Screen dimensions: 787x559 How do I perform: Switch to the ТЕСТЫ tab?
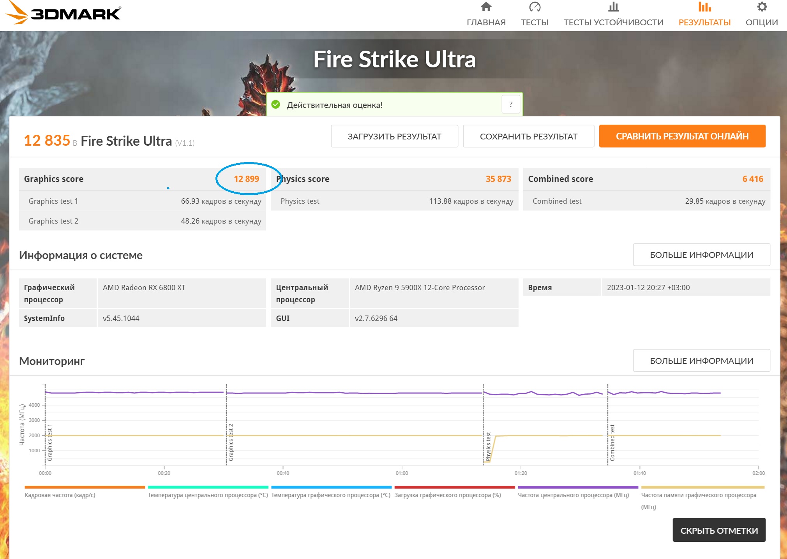tap(535, 22)
